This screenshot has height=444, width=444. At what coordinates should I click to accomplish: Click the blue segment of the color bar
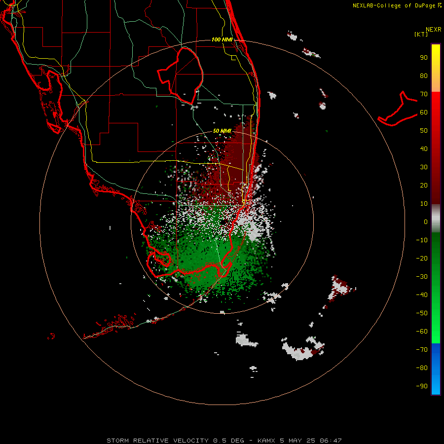coord(436,369)
